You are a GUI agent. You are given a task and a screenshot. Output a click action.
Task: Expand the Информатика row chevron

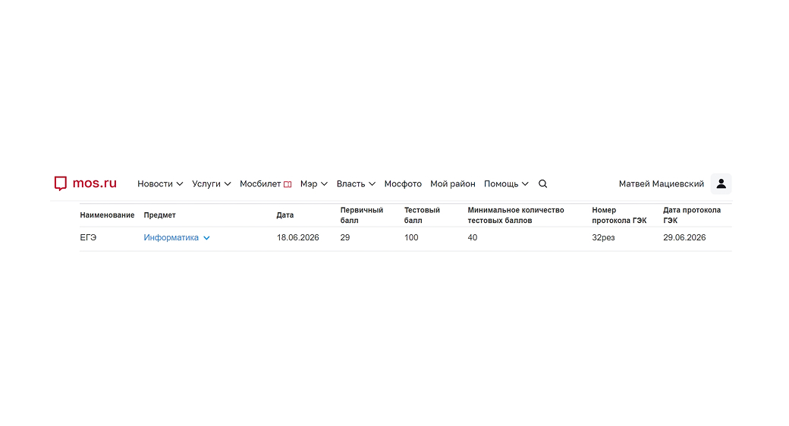(x=206, y=238)
